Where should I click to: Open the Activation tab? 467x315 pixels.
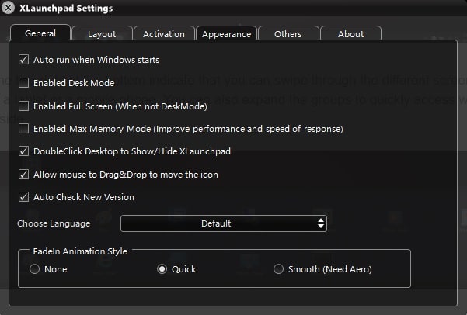164,33
